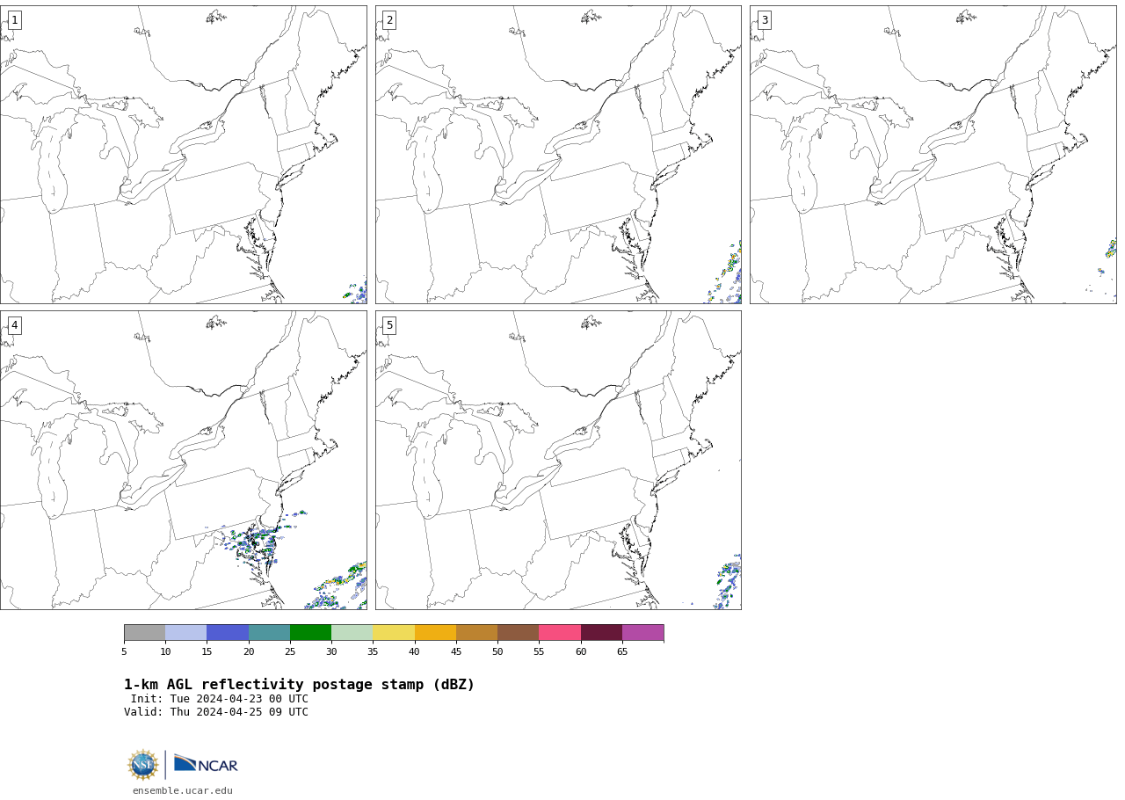Click the colorbar tick label 35
Screen dimensions: 1125x800
[373, 652]
